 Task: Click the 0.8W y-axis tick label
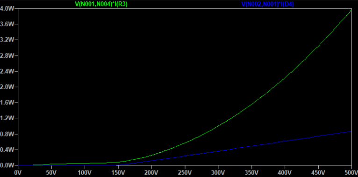[7, 134]
